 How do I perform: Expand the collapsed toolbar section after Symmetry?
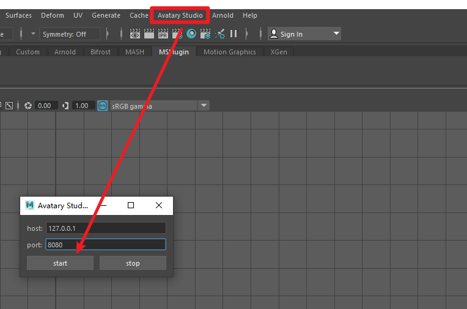[x=108, y=34]
